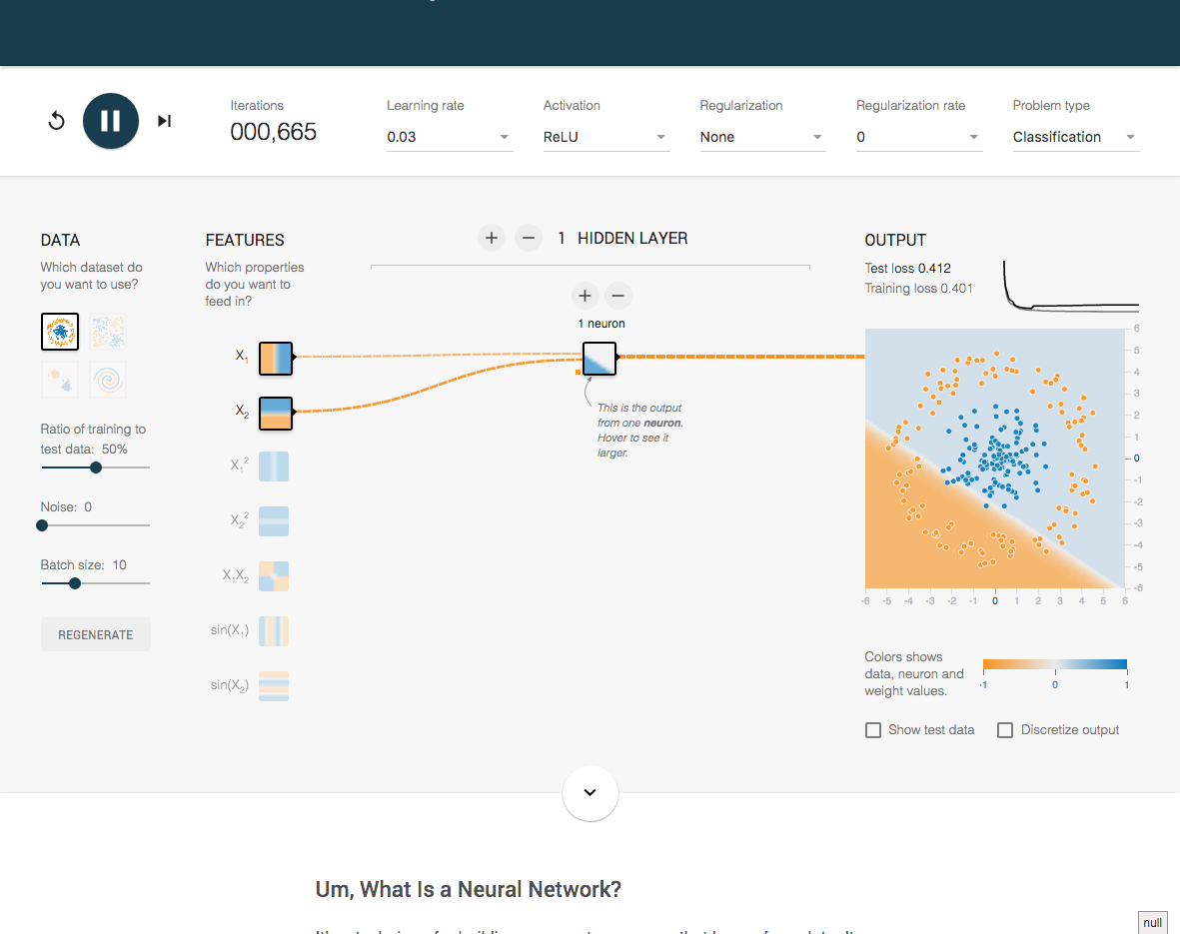Open the Activation dropdown showing ReLU
The height and width of the screenshot is (934, 1180).
(x=605, y=137)
